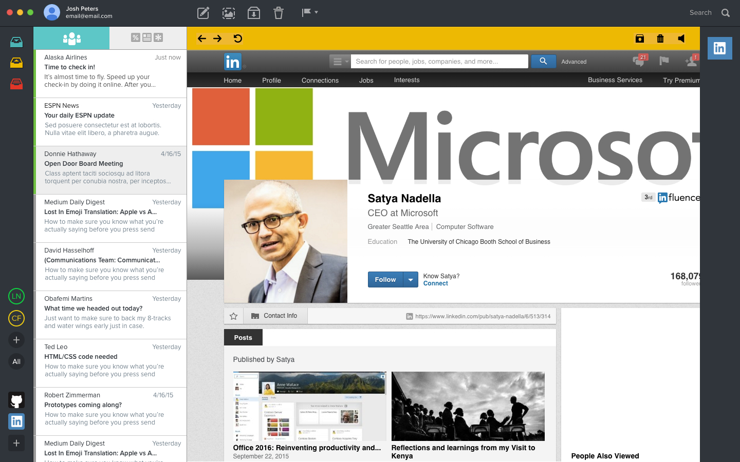
Task: Open the teal inbox tray
Action: point(16,42)
